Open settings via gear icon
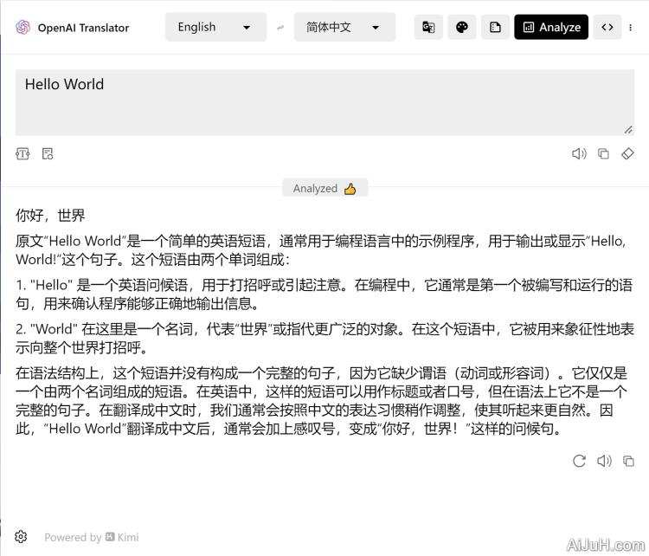Image resolution: width=649 pixels, height=556 pixels. [22, 537]
